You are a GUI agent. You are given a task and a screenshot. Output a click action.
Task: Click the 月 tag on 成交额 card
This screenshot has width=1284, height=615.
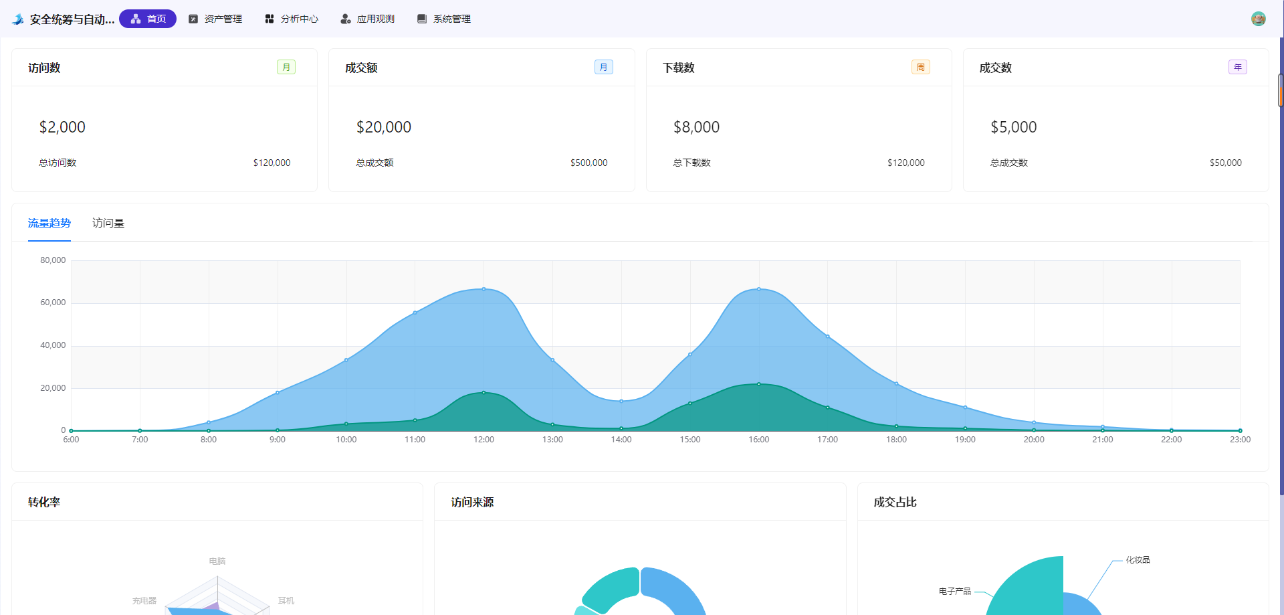(603, 67)
